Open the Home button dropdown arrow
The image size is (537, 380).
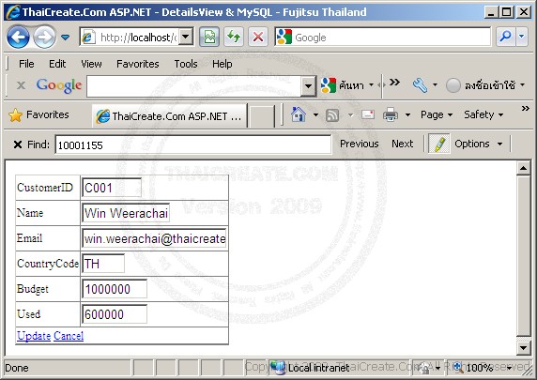315,115
